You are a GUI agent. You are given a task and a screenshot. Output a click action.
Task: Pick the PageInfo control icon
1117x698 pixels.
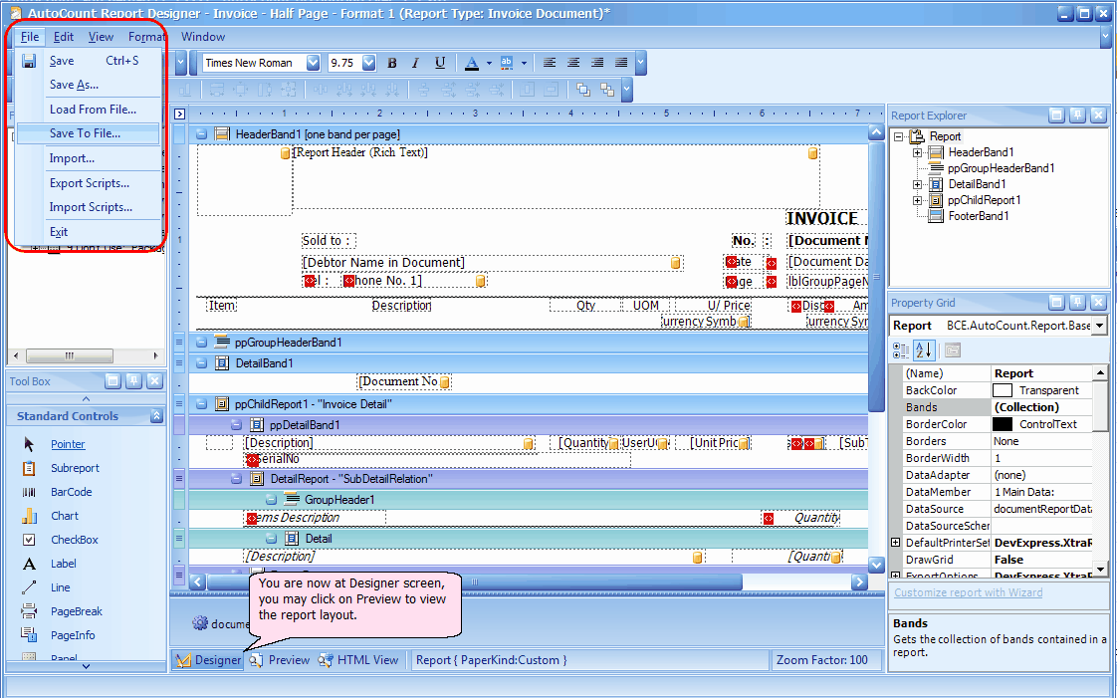point(29,634)
